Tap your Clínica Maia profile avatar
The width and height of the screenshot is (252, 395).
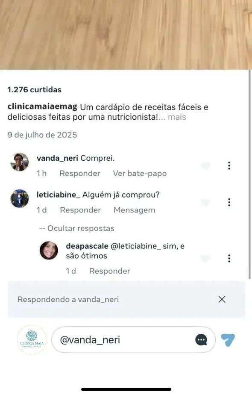click(31, 339)
